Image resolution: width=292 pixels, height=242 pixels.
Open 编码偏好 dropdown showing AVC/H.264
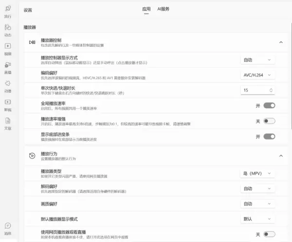[257, 75]
